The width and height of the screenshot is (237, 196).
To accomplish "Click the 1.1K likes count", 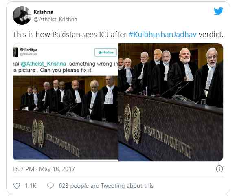I will pos(31,186).
